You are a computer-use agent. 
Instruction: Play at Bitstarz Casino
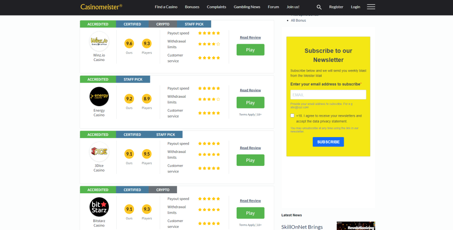pyautogui.click(x=250, y=213)
